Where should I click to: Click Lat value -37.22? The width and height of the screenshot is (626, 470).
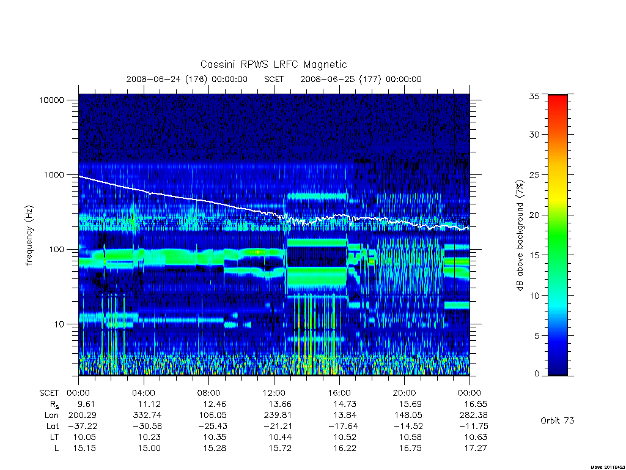83,426
